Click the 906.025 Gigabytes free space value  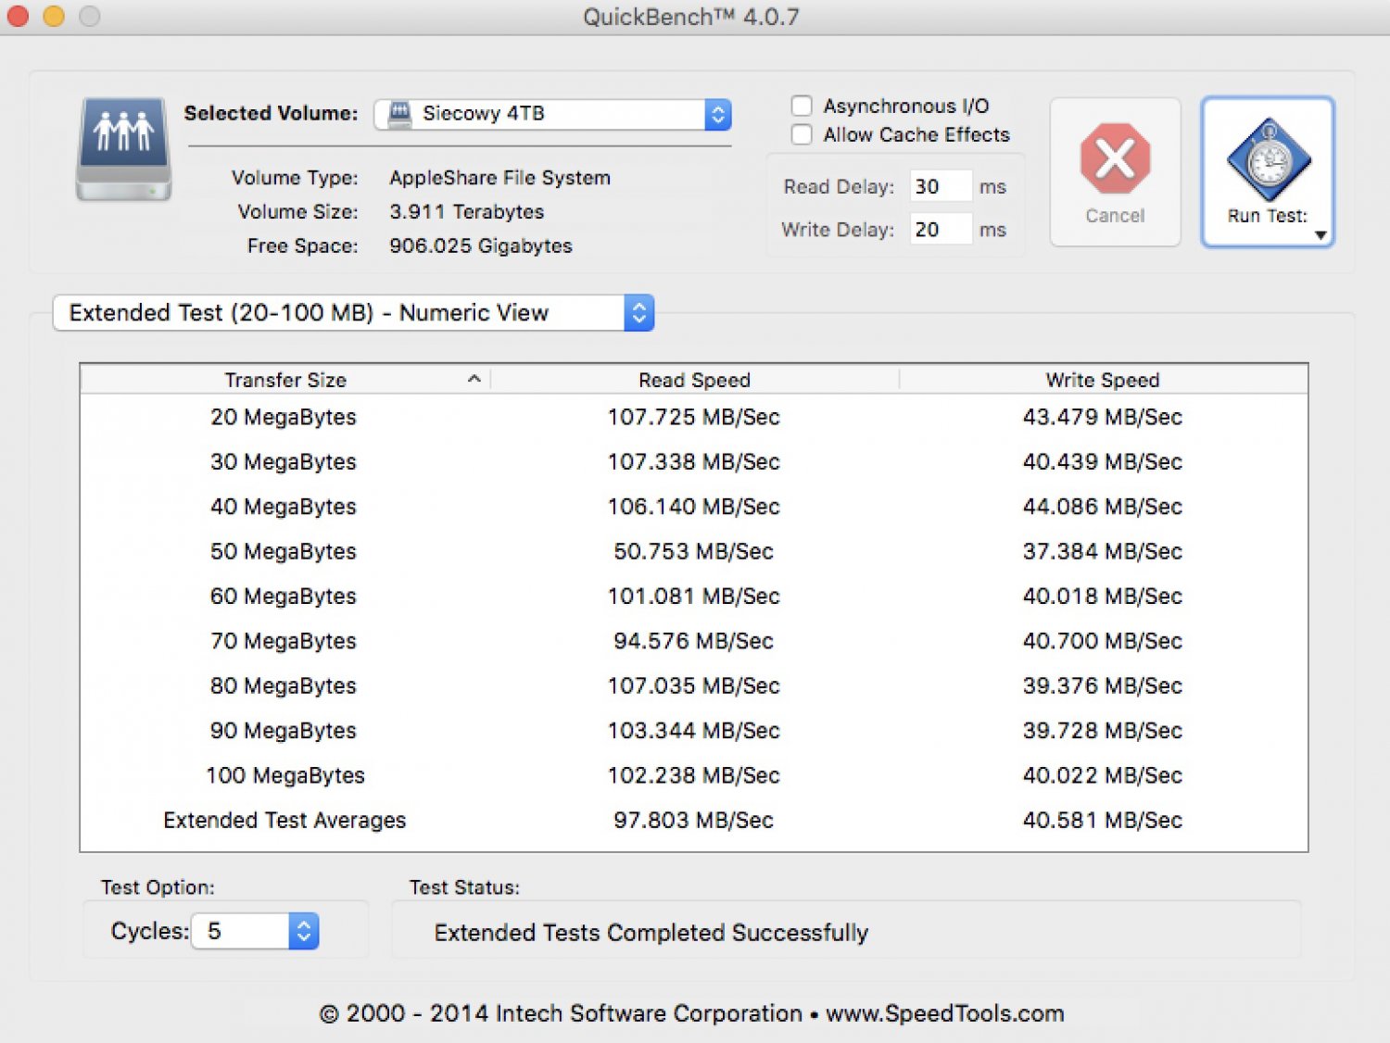coord(480,246)
